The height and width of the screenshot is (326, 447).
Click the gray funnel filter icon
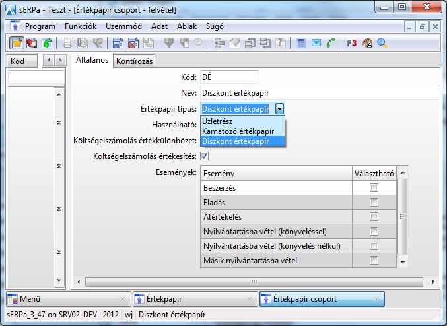click(x=169, y=43)
